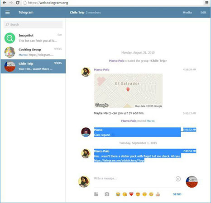This screenshot has height=203, width=211.
Task: Insert the red heart emoji
Action: 131,194
